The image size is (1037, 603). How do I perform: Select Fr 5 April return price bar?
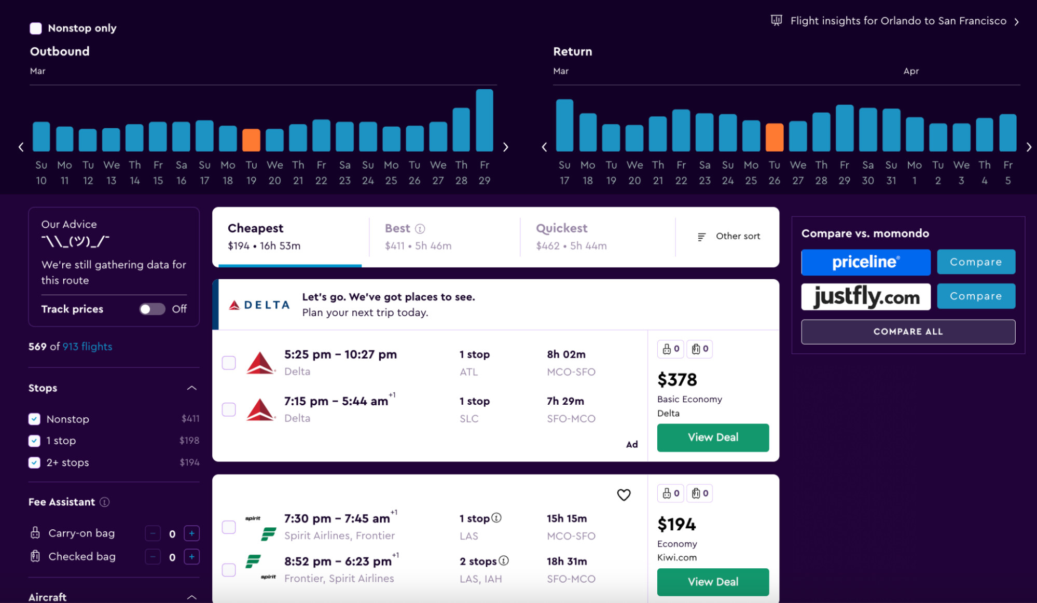(x=1007, y=132)
